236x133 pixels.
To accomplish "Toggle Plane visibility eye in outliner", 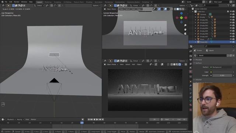I will pyautogui.click(x=230, y=39).
